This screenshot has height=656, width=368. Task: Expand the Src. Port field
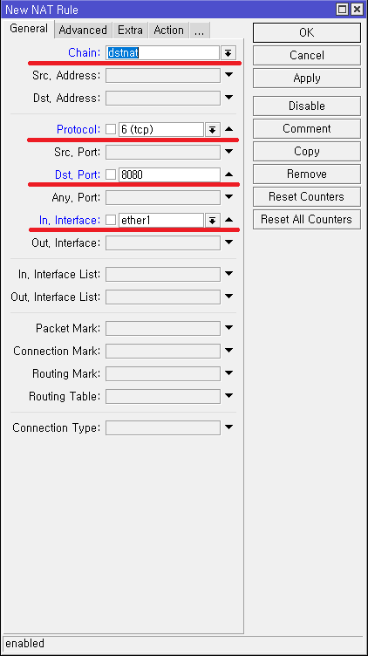point(228,152)
